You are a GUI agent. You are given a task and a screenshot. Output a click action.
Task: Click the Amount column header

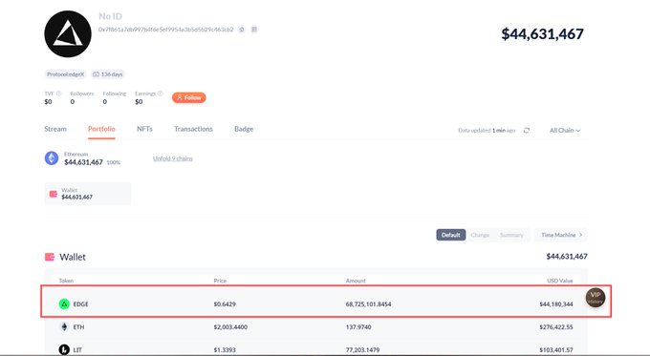pos(356,281)
